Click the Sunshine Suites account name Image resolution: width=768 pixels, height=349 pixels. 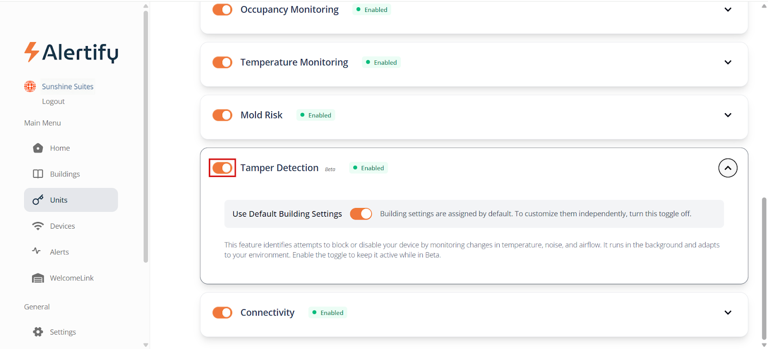68,86
